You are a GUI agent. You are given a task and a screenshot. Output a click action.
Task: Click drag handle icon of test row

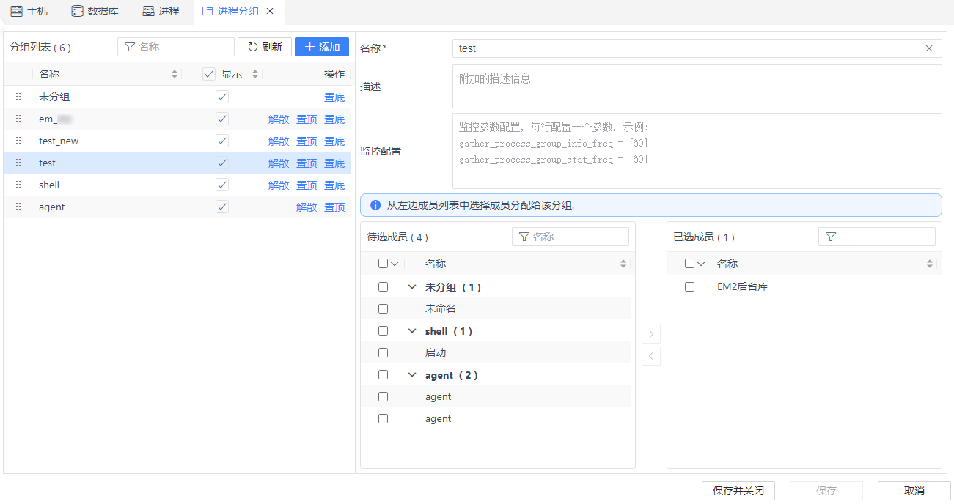18,163
